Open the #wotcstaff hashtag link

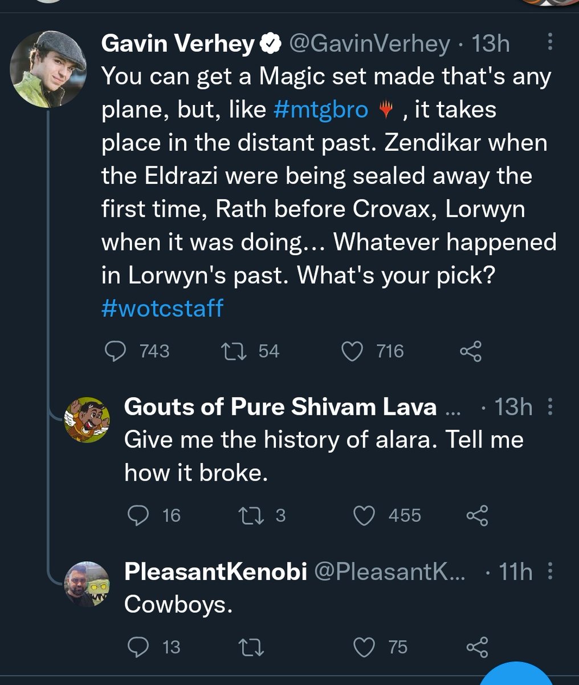pos(162,308)
